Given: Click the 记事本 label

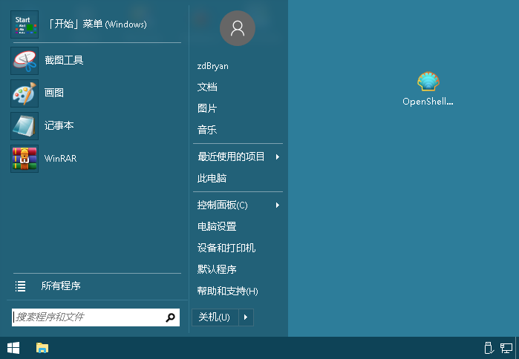Looking at the screenshot, I should [59, 125].
